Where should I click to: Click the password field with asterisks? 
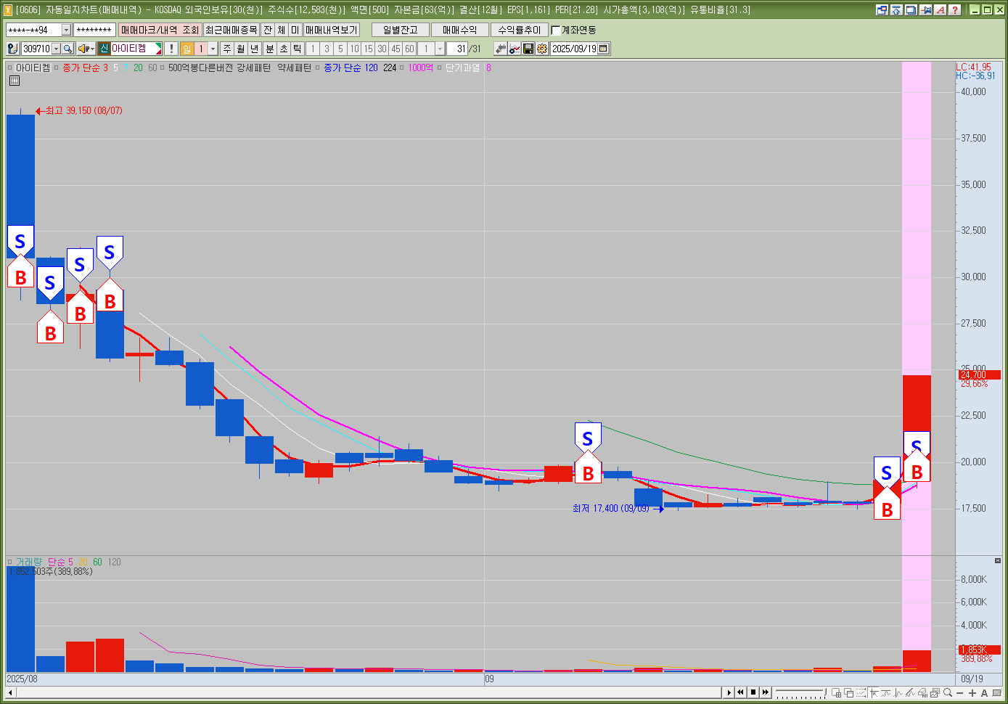[x=95, y=30]
